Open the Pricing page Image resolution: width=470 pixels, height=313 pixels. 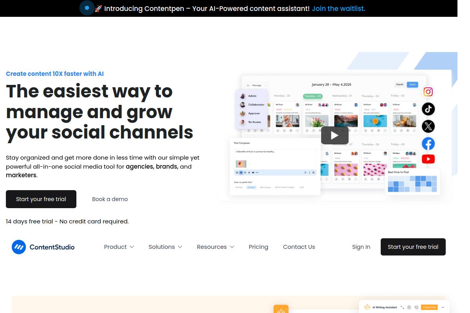(x=258, y=247)
